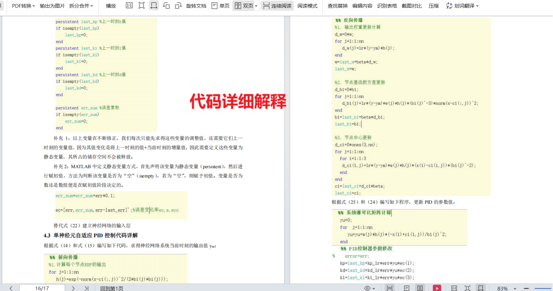The image size is (553, 291).
Task: Select 编辑内容 from the toolbar
Action: (362, 6)
